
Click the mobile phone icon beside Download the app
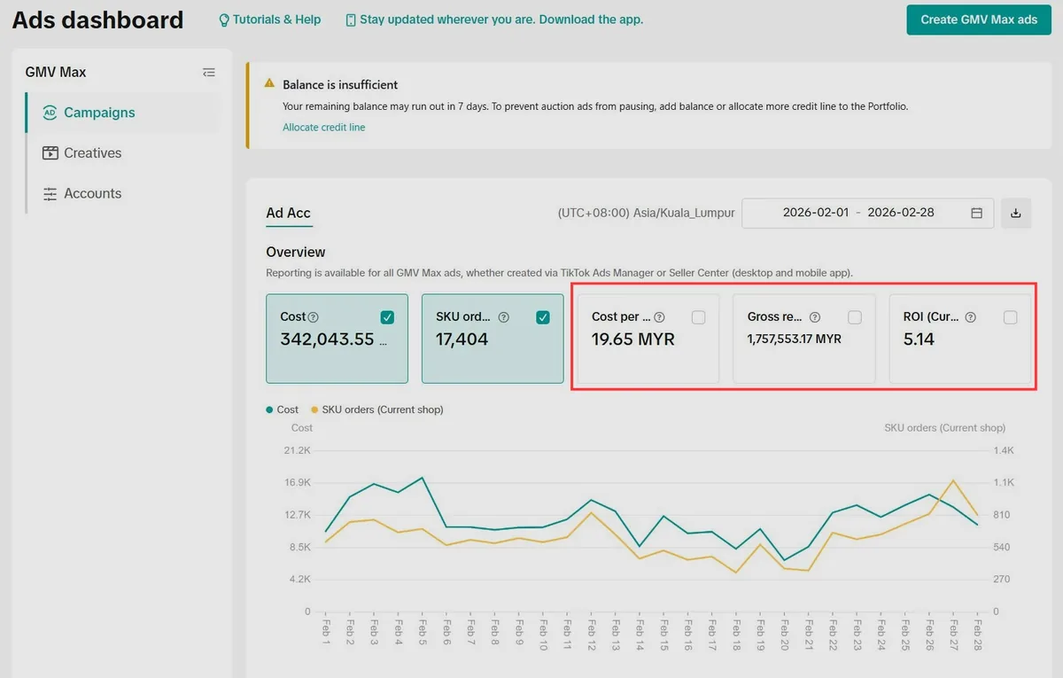(x=351, y=19)
